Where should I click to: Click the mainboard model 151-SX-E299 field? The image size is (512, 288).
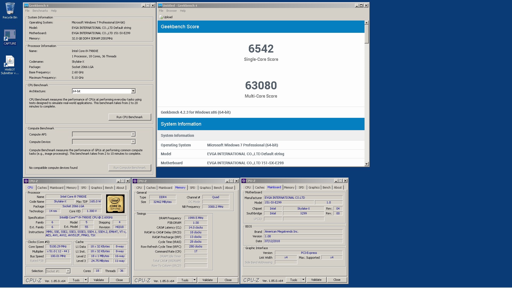point(289,202)
